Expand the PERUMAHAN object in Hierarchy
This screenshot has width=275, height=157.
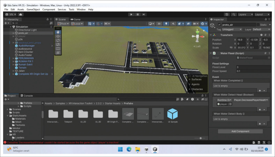[13, 58]
